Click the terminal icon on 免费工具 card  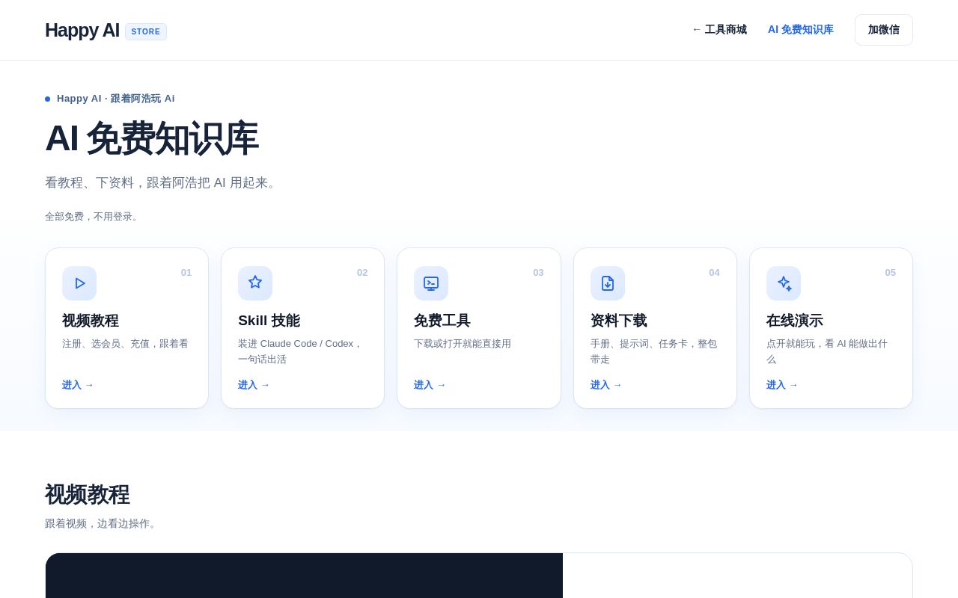(x=431, y=283)
